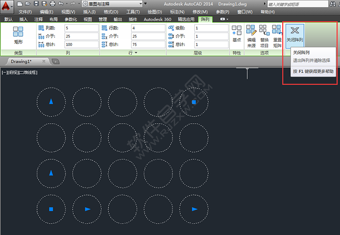Click the top-left upward triangle grip
Image resolution: width=340 pixels, height=235 pixels.
(51, 101)
